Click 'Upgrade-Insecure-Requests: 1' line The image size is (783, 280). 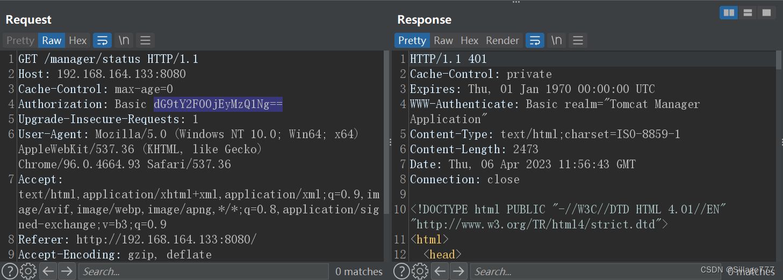coord(108,119)
